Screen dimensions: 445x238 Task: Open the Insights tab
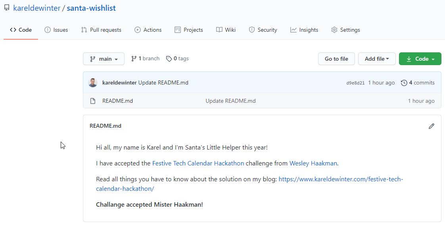click(x=304, y=30)
